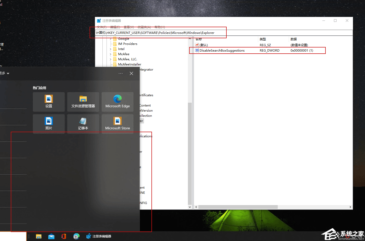The image size is (365, 241).
Task: Open the 收藏夹(A) menu
Action: click(144, 27)
